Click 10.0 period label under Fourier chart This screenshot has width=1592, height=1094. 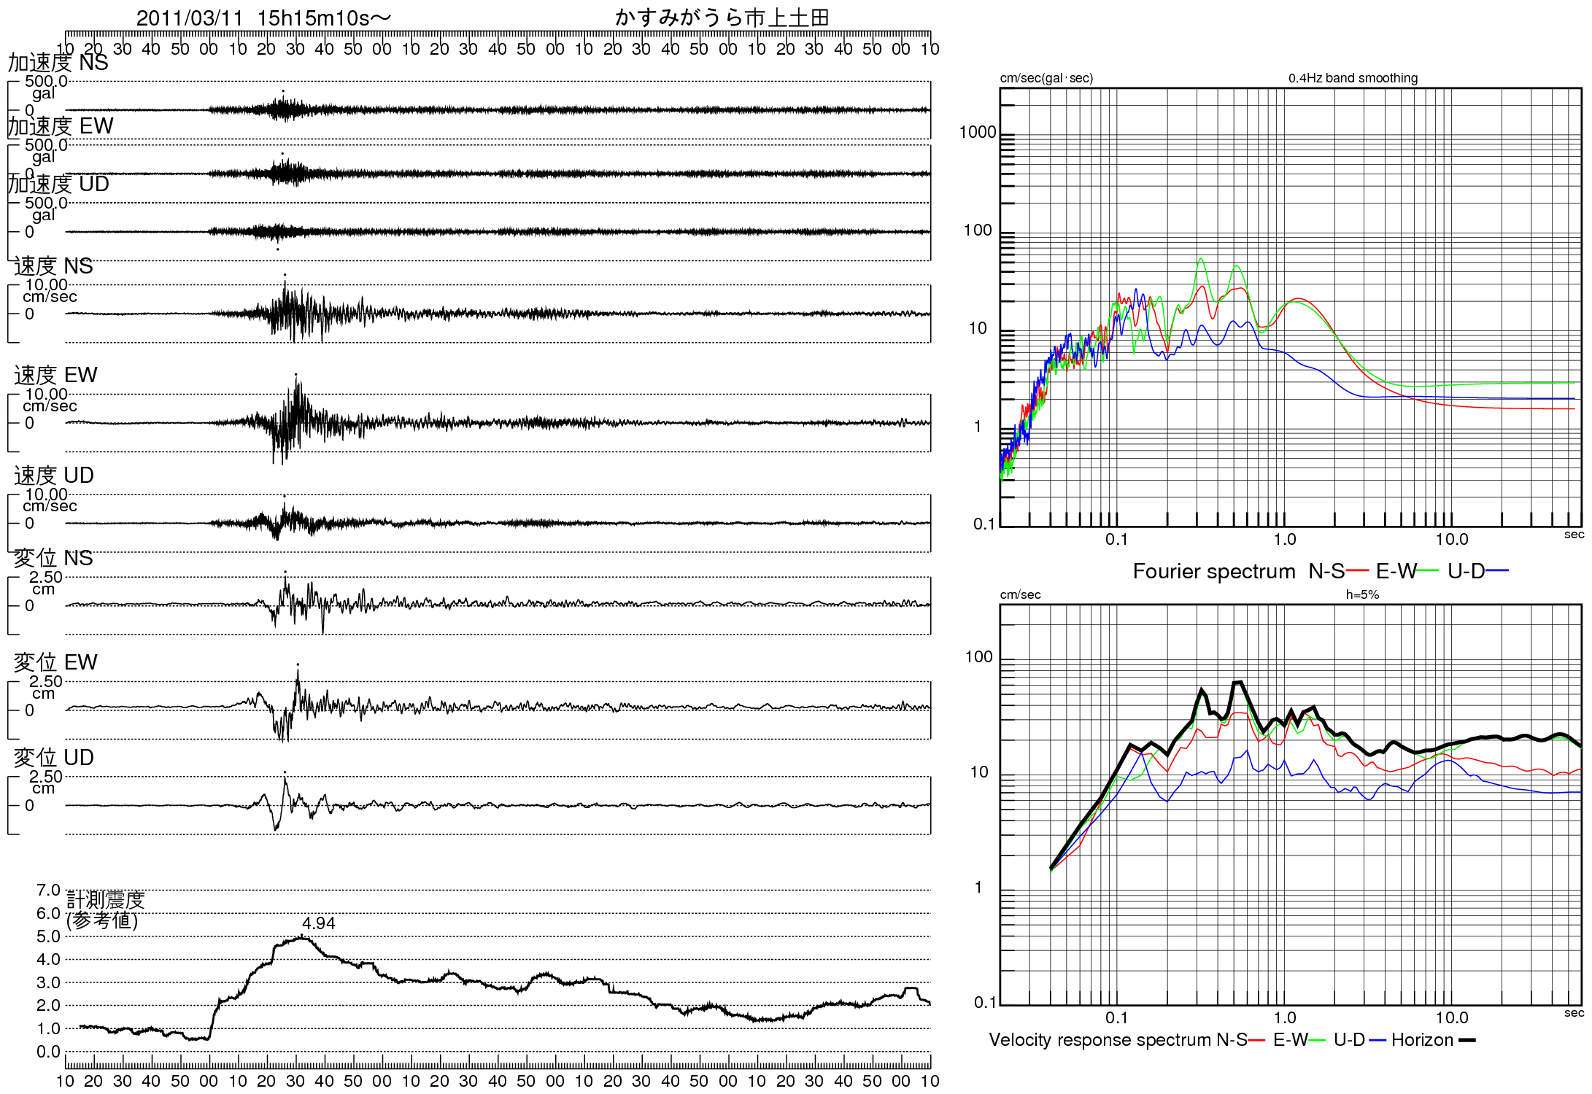click(x=1452, y=540)
